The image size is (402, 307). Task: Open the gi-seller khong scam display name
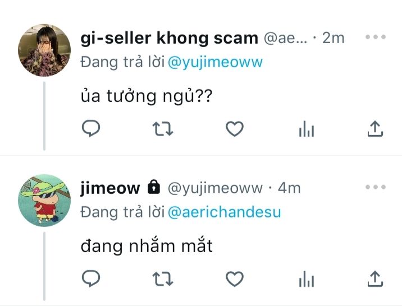pyautogui.click(x=169, y=38)
